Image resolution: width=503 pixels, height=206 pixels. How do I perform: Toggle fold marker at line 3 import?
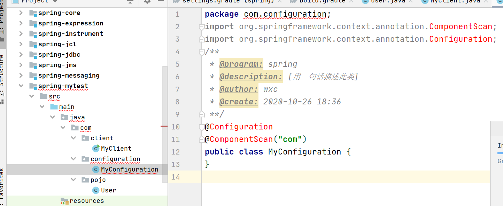point(201,39)
